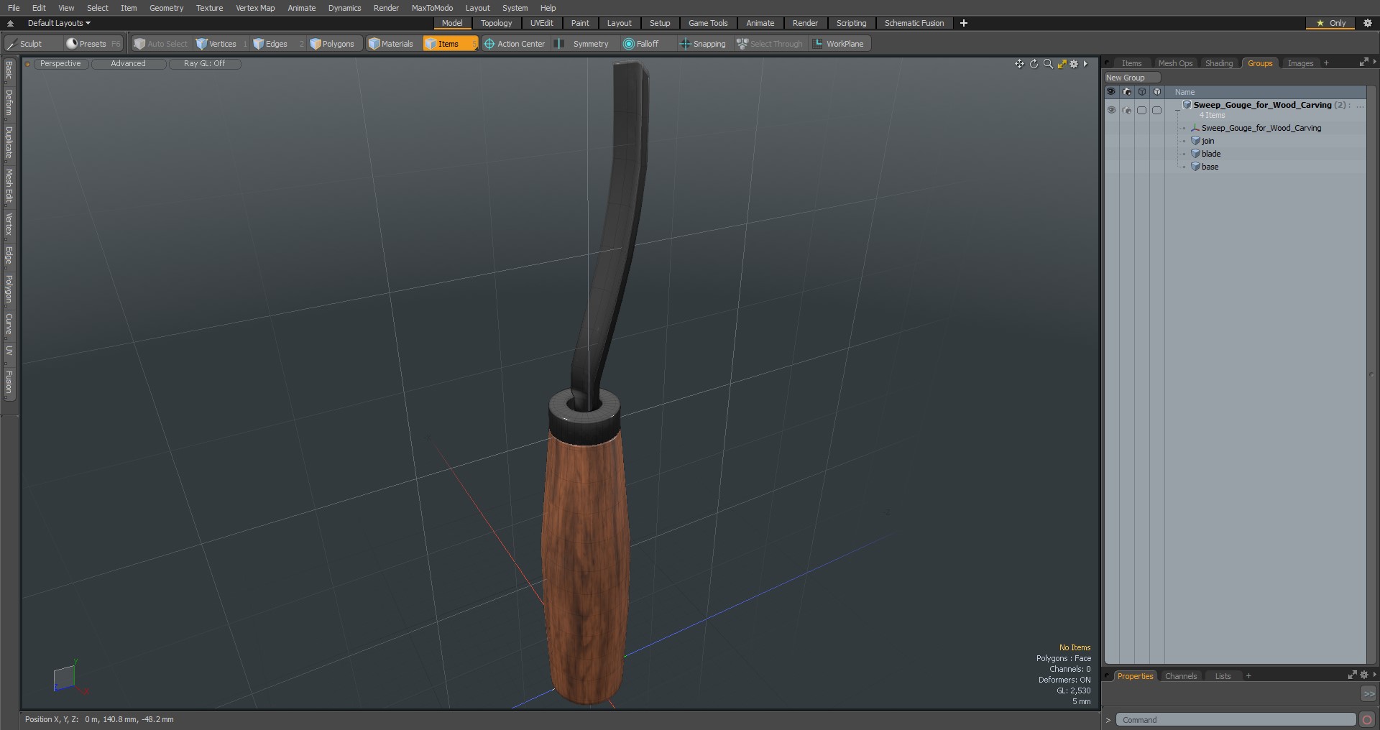
Task: Open the Mesh Edit vertical sidebar tab
Action: click(x=9, y=186)
